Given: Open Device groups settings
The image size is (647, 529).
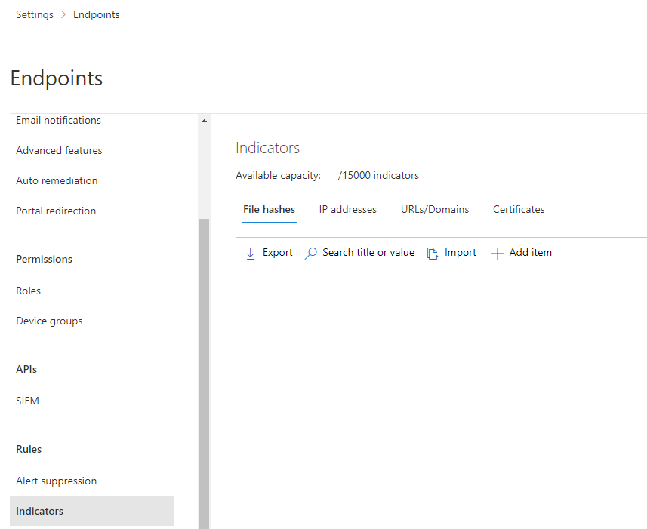Looking at the screenshot, I should [x=49, y=321].
